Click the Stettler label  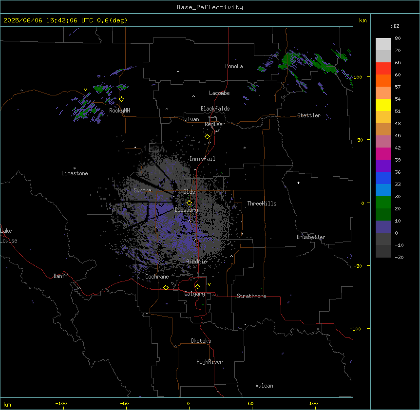(308, 115)
